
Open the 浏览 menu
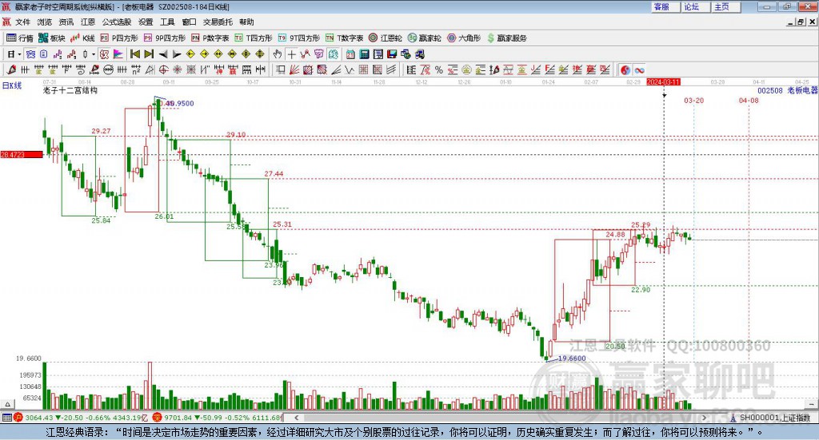[45, 22]
